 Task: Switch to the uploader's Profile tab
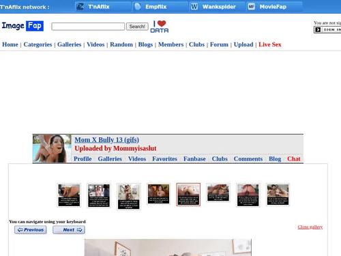click(83, 159)
